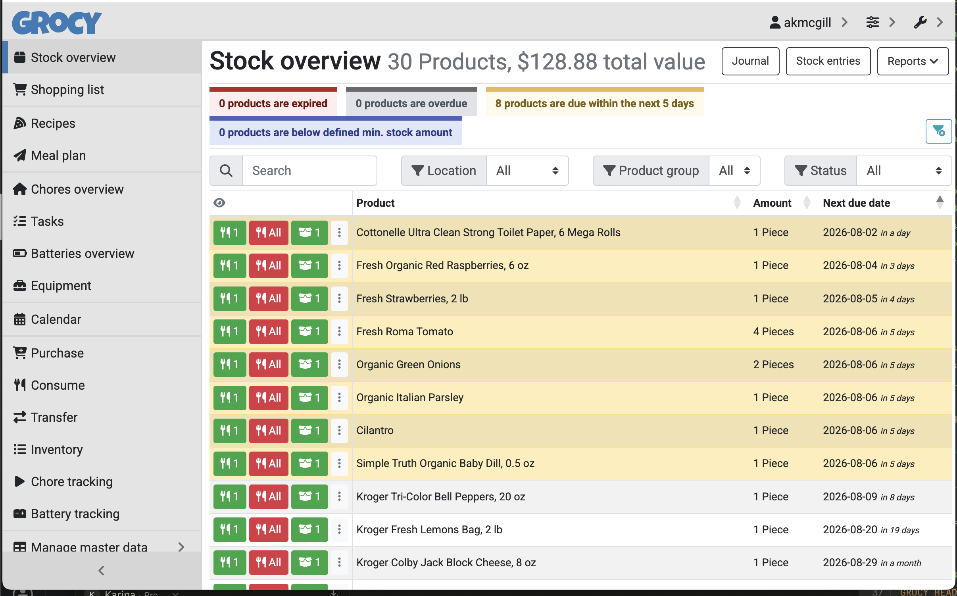
Task: Click Kroger Tri-Color Bell Peppers product name
Action: 440,496
